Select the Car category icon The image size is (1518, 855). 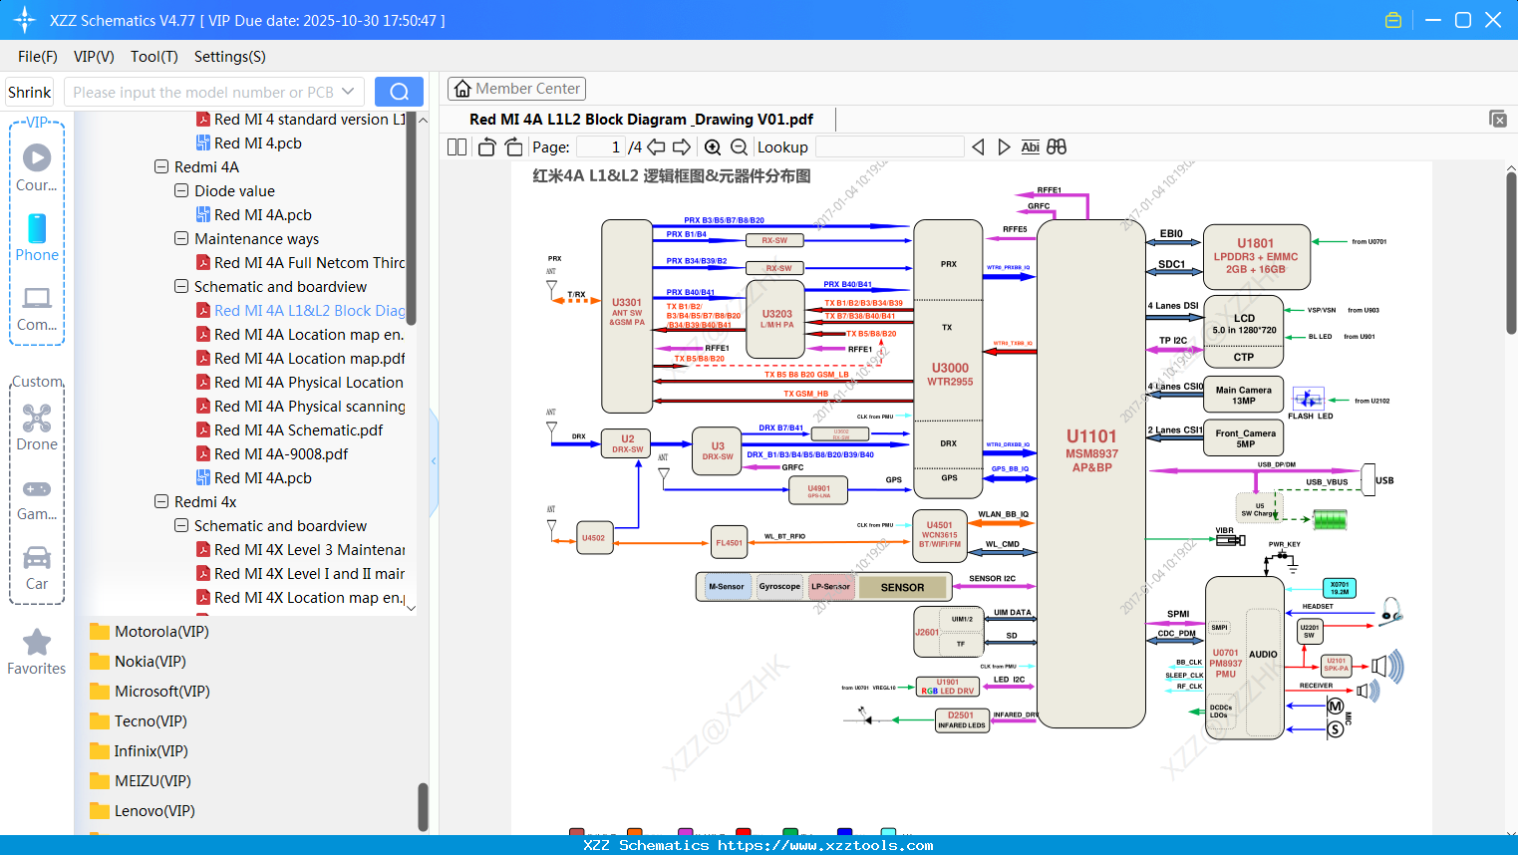pyautogui.click(x=37, y=568)
